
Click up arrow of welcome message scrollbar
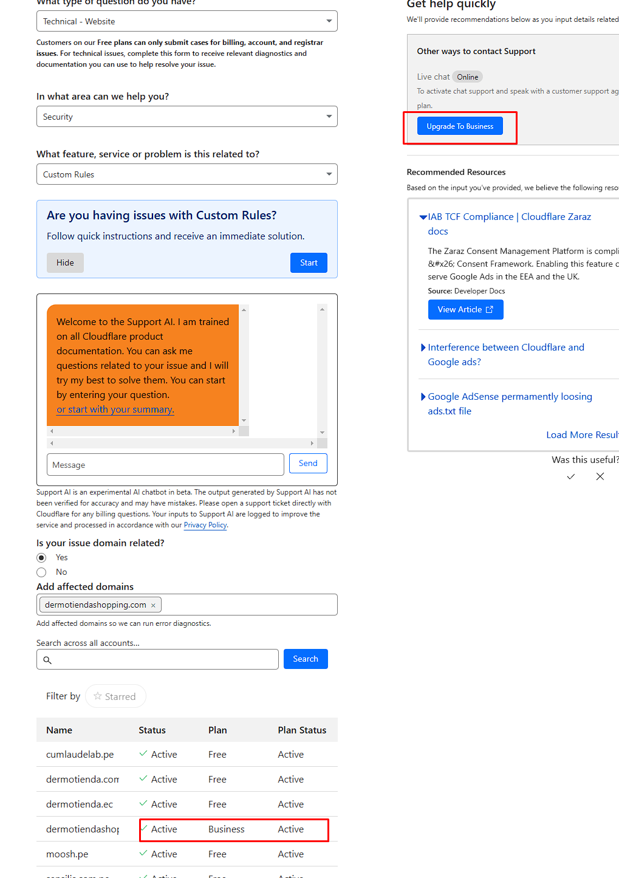(244, 310)
